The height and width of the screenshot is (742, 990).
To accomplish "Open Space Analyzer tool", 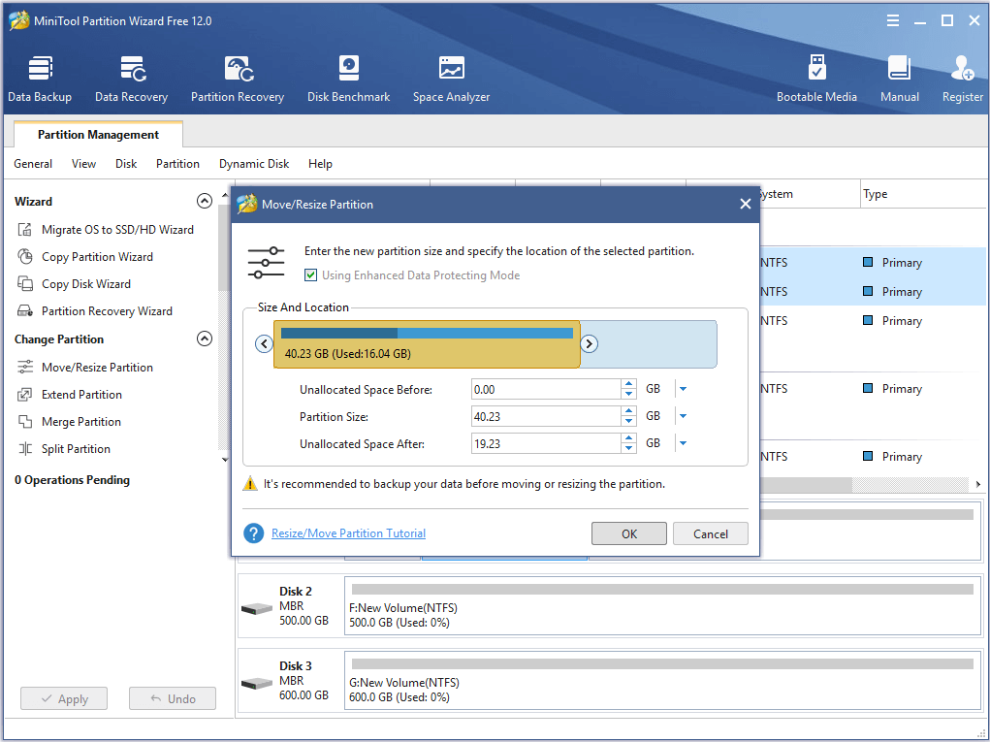I will pyautogui.click(x=452, y=79).
